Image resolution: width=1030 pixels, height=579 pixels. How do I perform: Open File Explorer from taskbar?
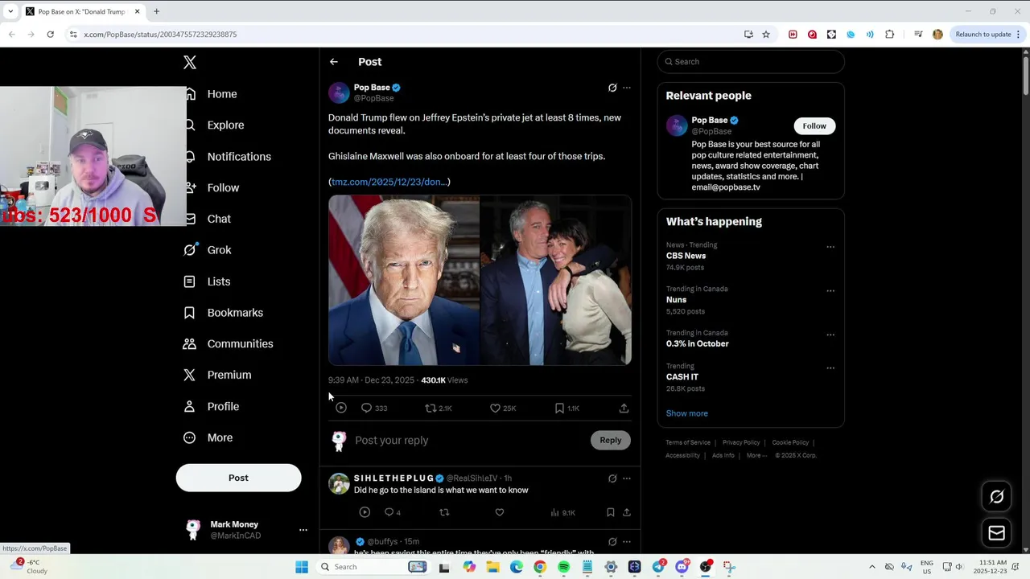click(x=492, y=567)
